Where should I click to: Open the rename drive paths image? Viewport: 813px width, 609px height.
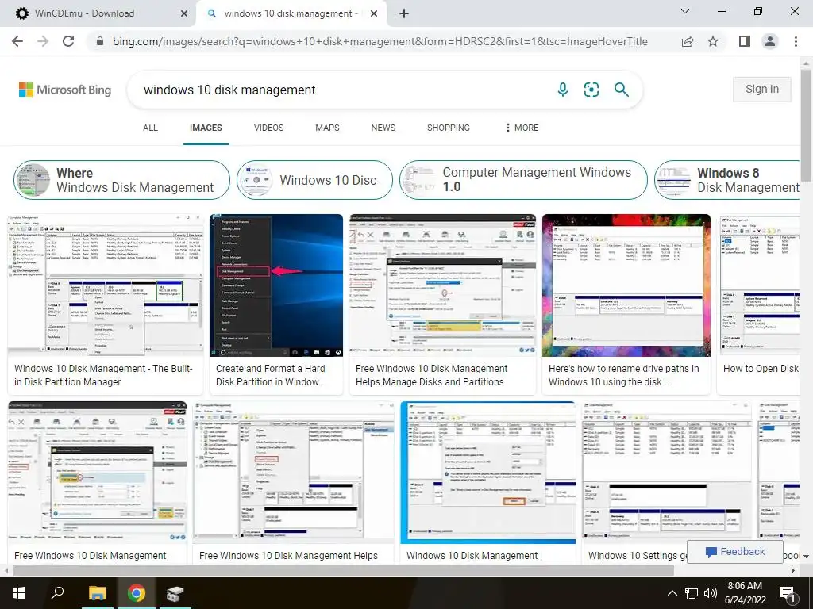point(626,285)
